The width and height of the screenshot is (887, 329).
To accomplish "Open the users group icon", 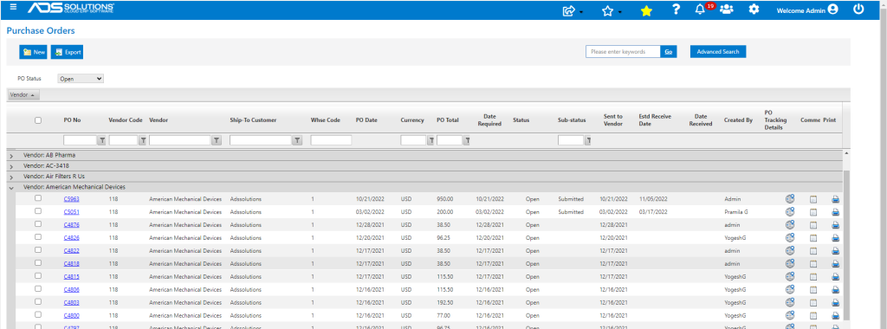I will [727, 10].
